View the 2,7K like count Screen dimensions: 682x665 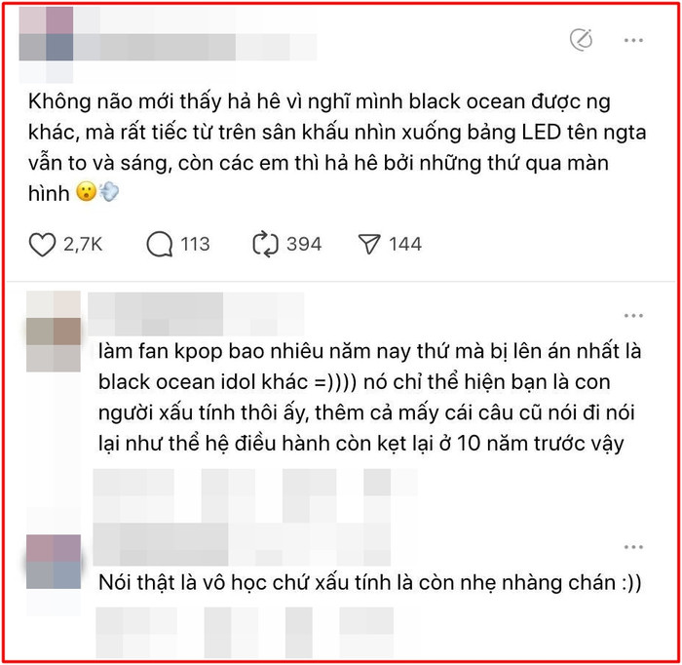pos(83,244)
